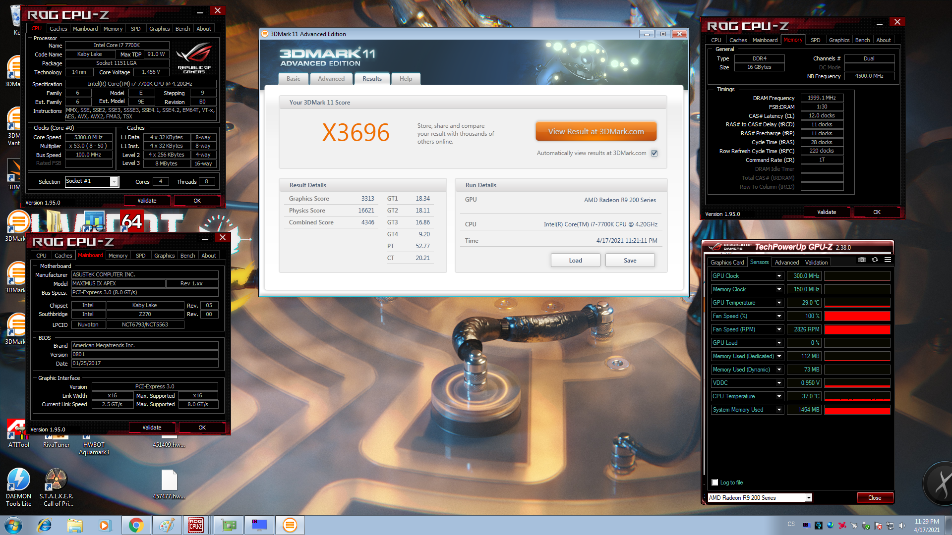Enable the Log to file checkbox in GPU-Z
This screenshot has height=535, width=952.
tap(715, 482)
